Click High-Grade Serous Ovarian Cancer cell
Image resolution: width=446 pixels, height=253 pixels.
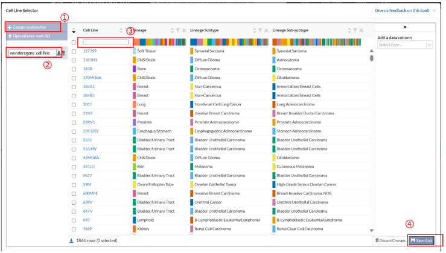[307, 184]
